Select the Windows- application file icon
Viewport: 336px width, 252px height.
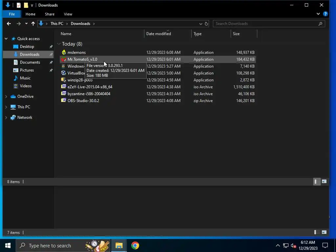pos(63,66)
